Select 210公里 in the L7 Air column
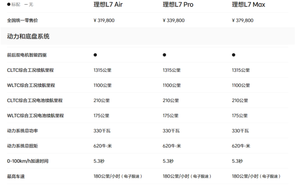Screen dimensions: 296x185 click(101, 101)
